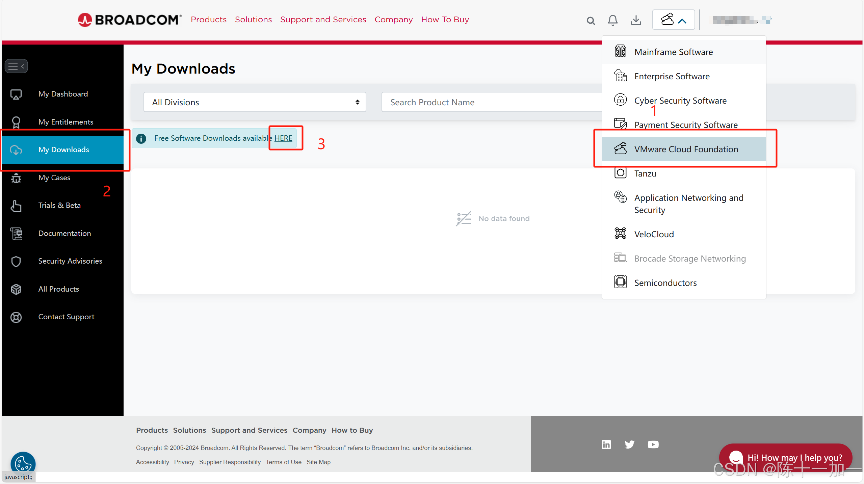
Task: Open the notifications bell icon
Action: pos(612,20)
